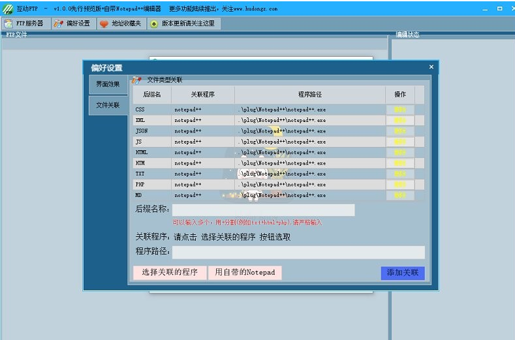The image size is (515, 340).
Task: Click the yellow action button in the PHP row
Action: point(400,185)
